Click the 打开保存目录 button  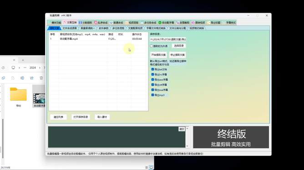click(81, 117)
